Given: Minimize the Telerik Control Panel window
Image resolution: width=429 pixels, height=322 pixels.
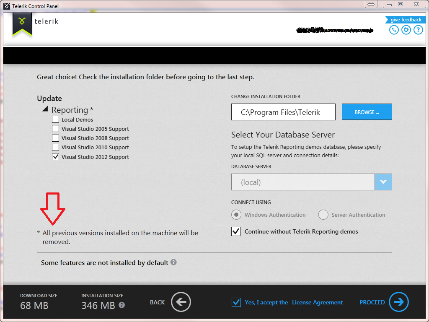Looking at the screenshot, I should [389, 4].
